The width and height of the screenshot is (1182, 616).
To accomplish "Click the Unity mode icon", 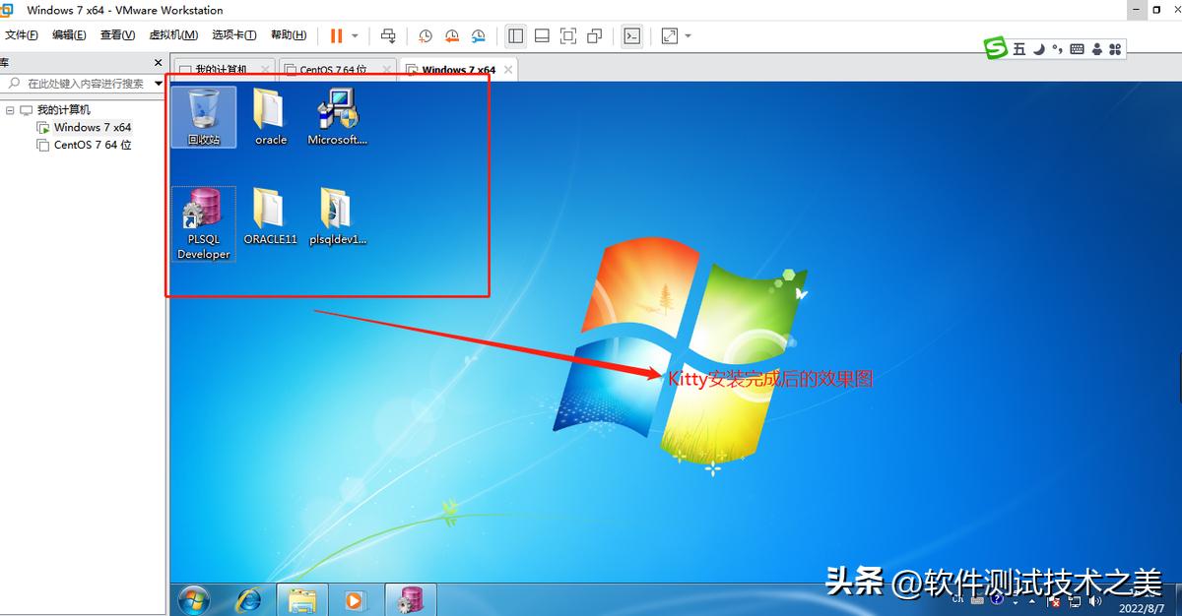I will pos(594,35).
